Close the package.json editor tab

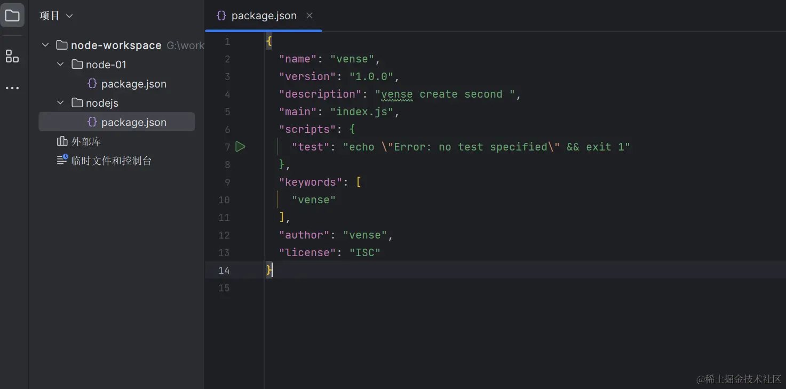(x=309, y=16)
